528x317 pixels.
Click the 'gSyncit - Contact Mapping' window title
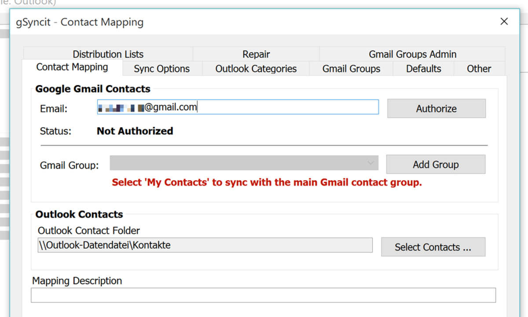80,22
